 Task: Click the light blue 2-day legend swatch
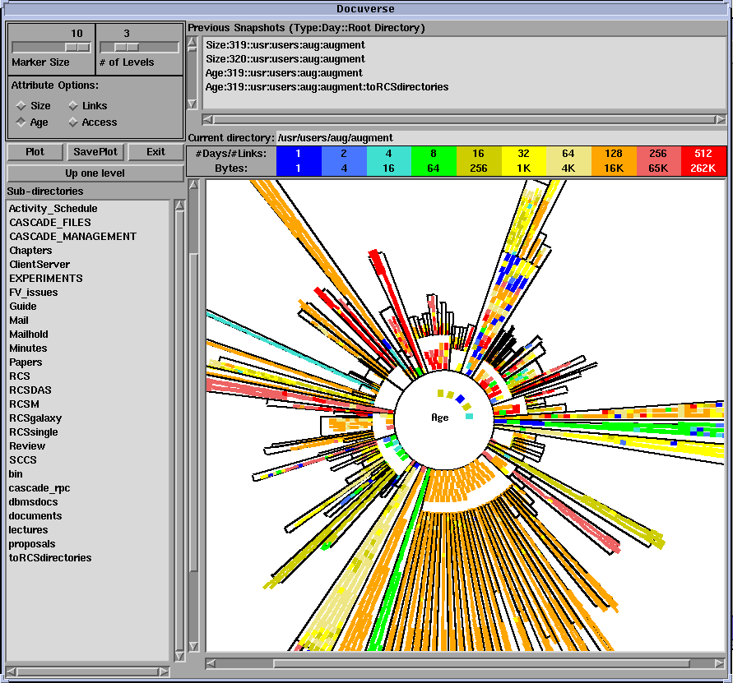pos(344,161)
